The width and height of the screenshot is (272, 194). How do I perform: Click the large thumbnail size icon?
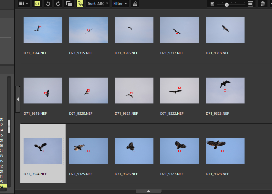click(250, 4)
